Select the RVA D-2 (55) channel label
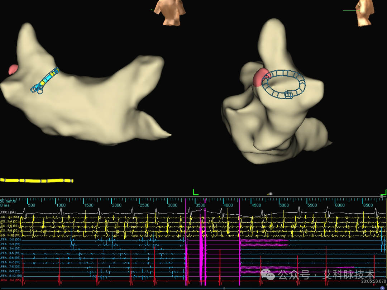The image size is (387, 290). point(11,280)
